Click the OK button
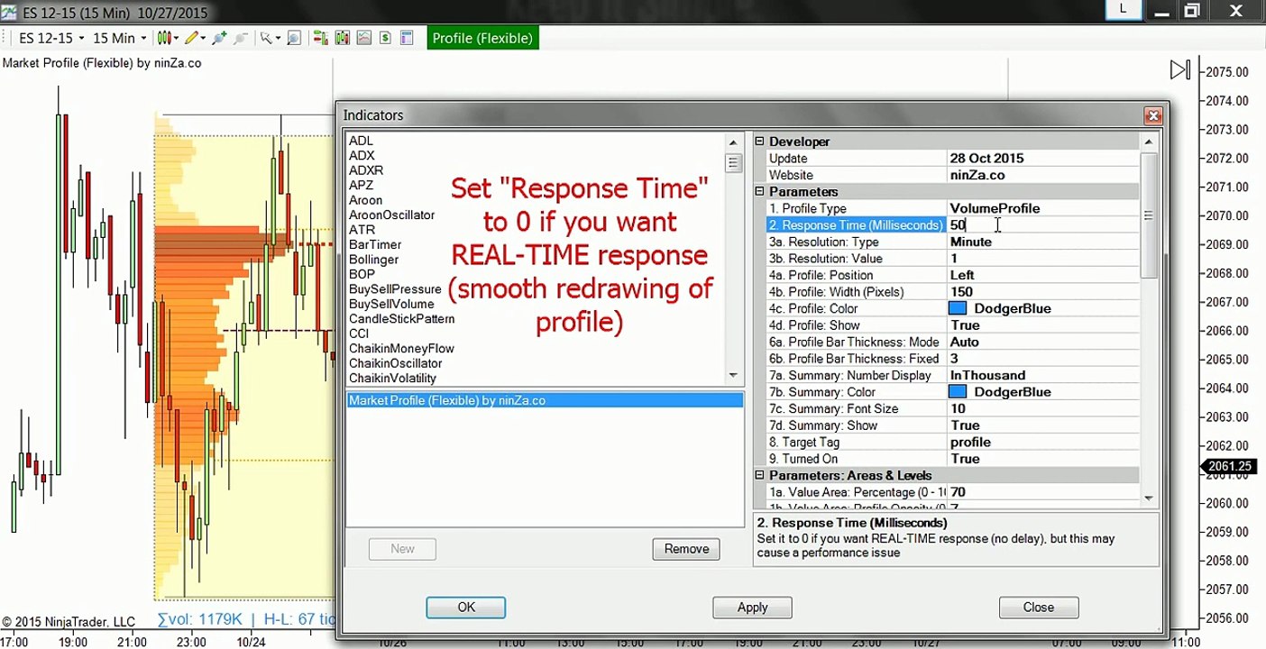 [x=466, y=608]
